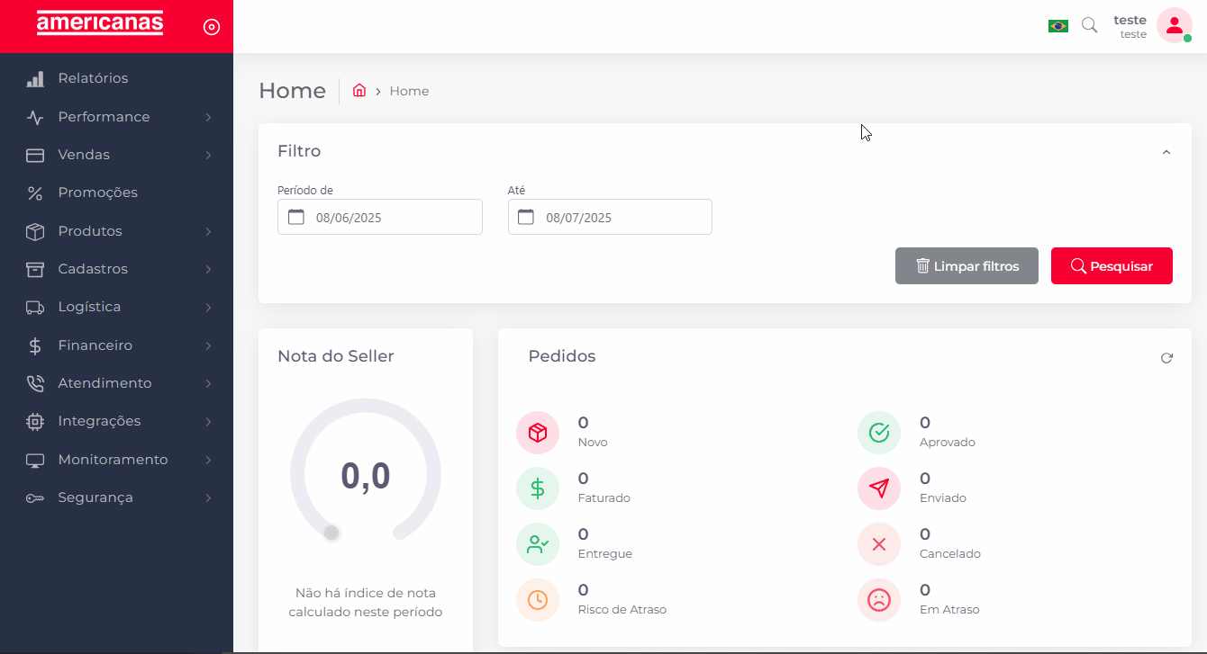Click the sidebar toggle target icon
Image resolution: width=1207 pixels, height=654 pixels.
tap(212, 27)
